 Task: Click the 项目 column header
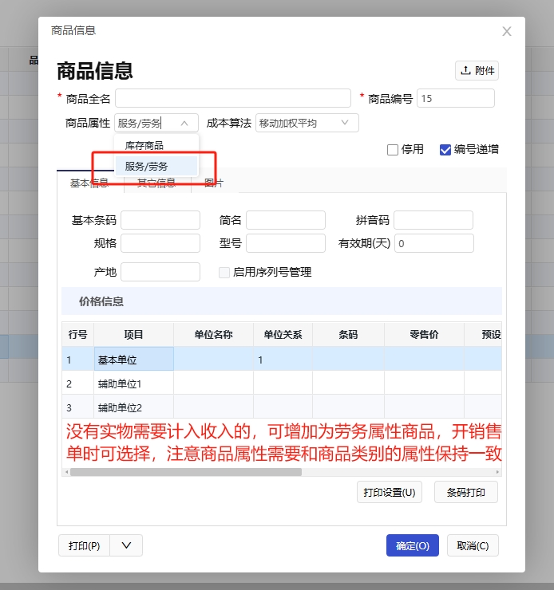coord(133,335)
